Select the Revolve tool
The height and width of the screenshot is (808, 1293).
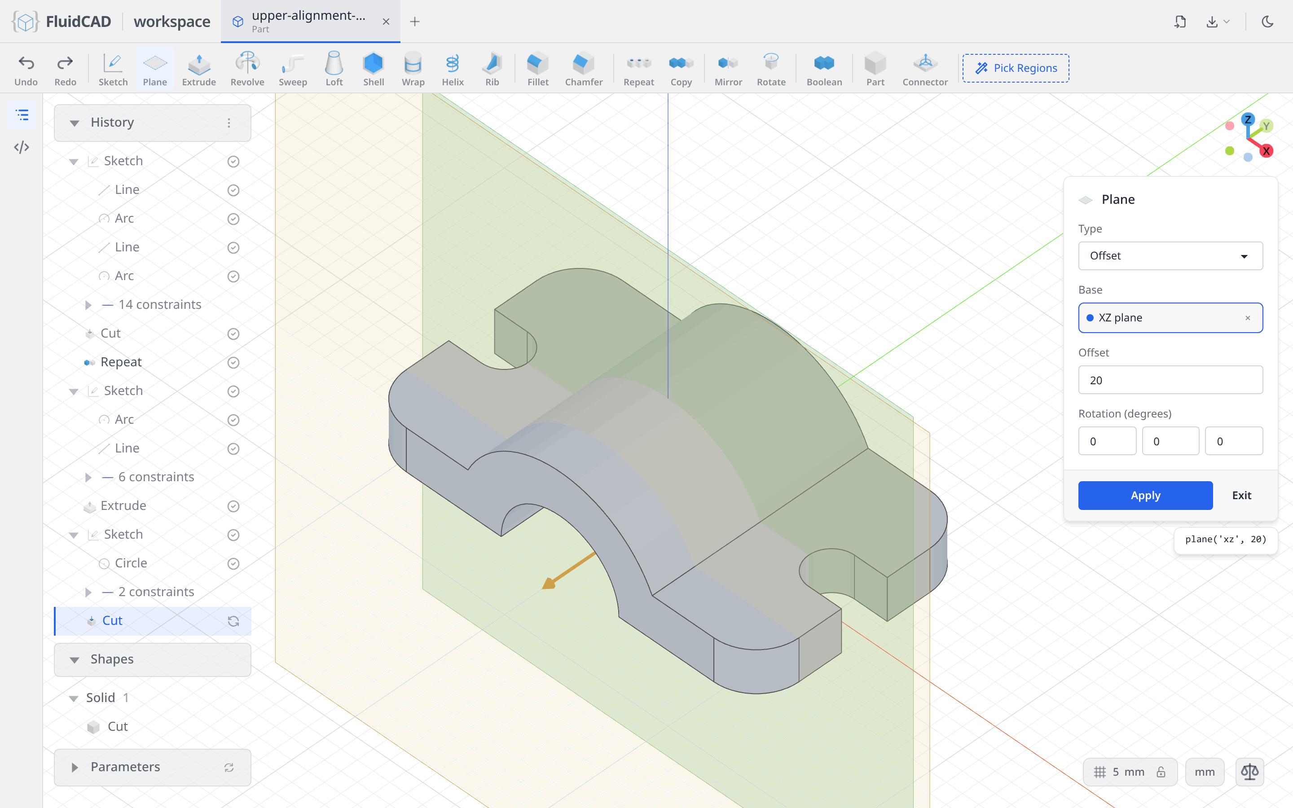pos(247,69)
